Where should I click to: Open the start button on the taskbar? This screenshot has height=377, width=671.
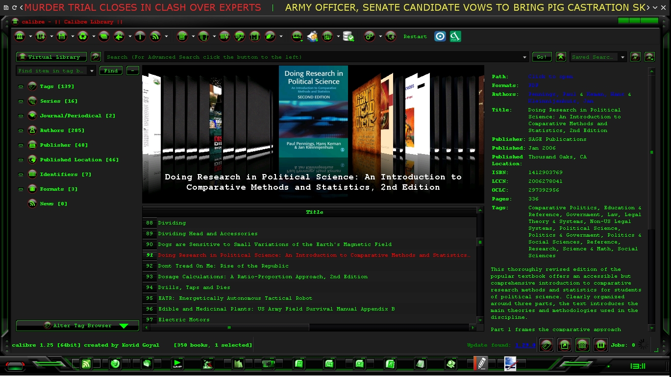pyautogui.click(x=16, y=366)
